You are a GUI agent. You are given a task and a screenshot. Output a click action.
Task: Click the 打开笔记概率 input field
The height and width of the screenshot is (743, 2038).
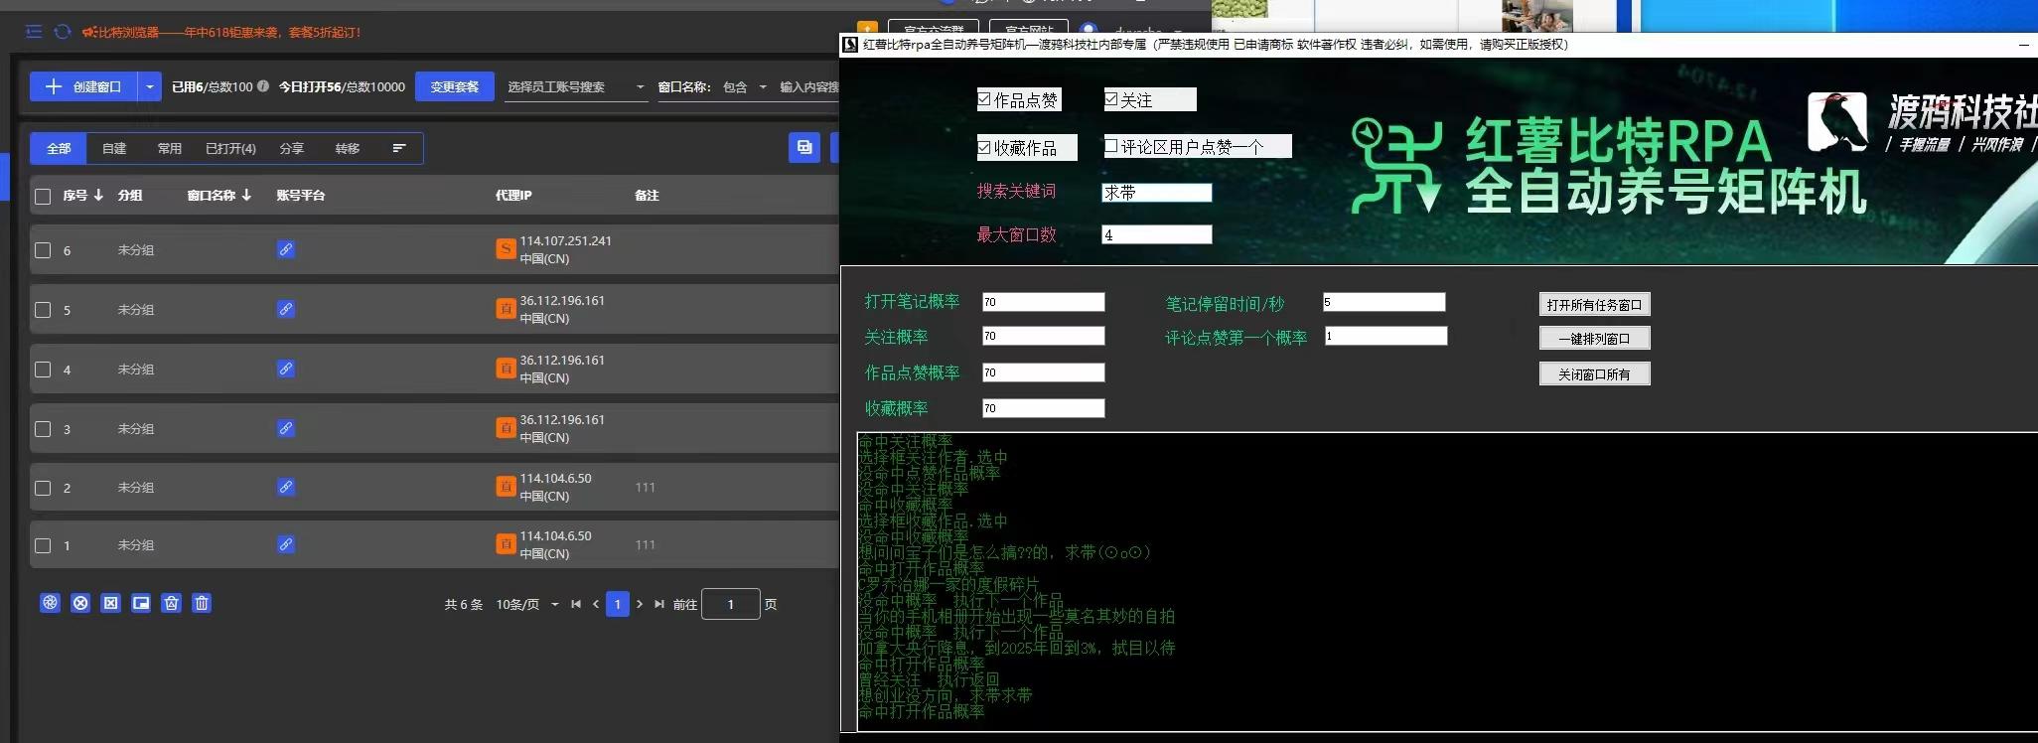(x=1043, y=302)
